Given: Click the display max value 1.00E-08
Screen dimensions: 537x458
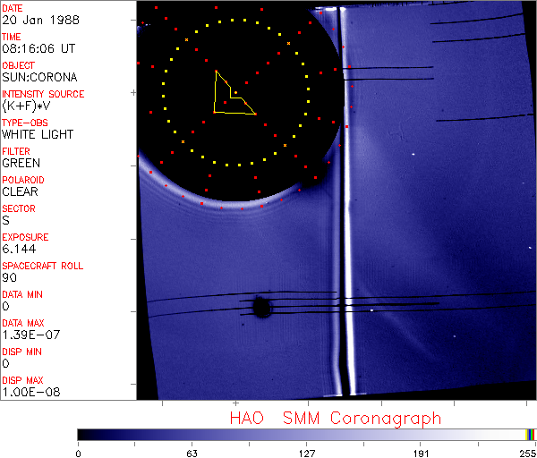Looking at the screenshot, I should [x=28, y=393].
